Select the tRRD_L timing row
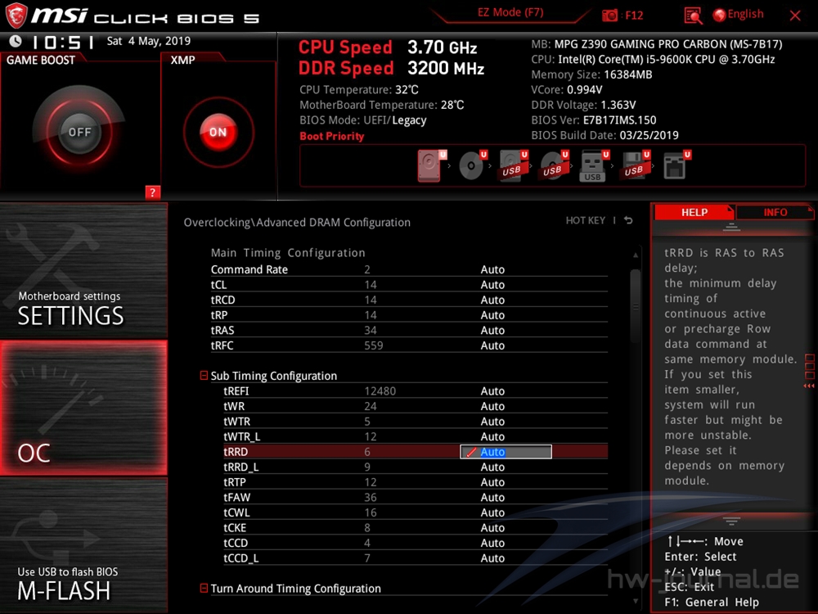 coord(416,467)
